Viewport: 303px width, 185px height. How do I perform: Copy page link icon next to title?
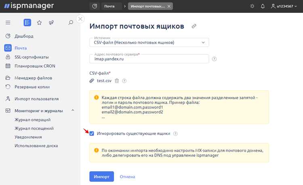click(x=194, y=26)
